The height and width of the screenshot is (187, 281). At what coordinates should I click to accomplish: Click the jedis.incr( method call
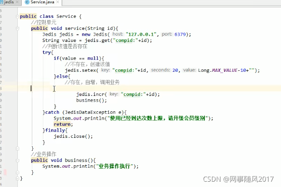(x=92, y=94)
